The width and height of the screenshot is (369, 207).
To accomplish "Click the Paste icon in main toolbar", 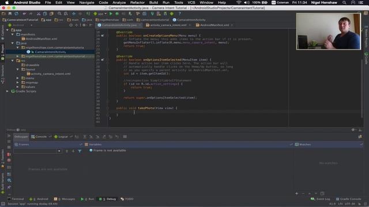I will (51, 14).
